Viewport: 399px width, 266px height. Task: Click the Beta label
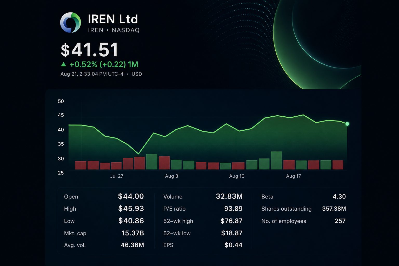tap(267, 197)
